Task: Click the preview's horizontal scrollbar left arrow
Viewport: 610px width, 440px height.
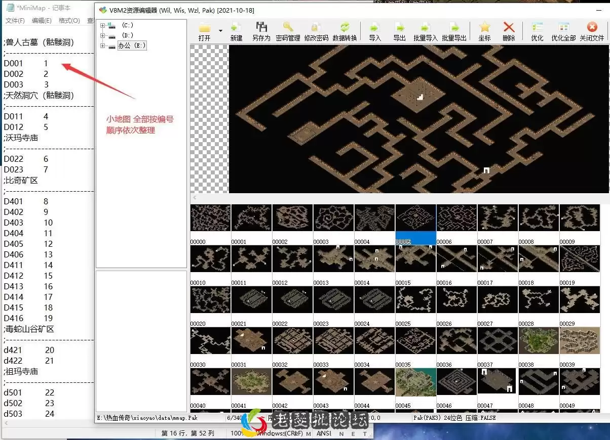Action: (195, 198)
